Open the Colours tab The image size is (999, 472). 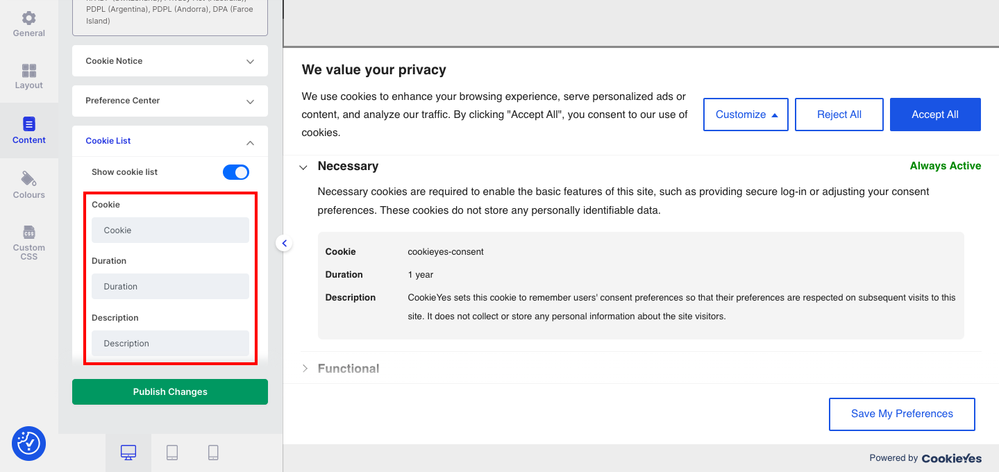[29, 185]
